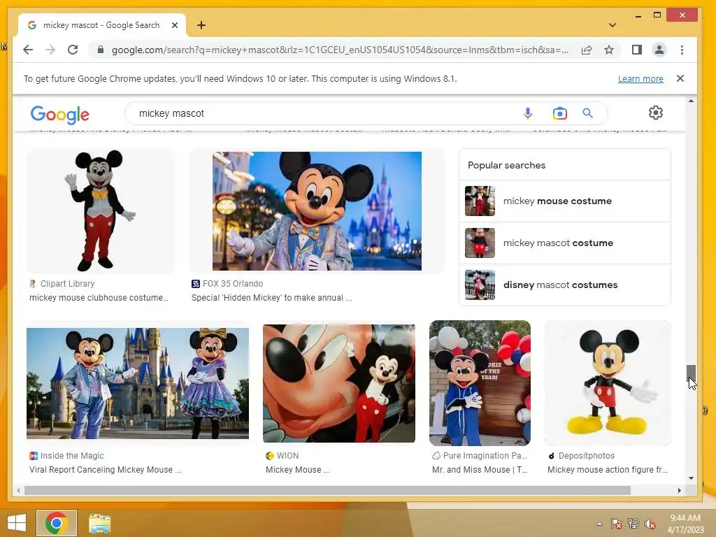Click the Depositphotos source label
Screen dimensions: 716x537
587,456
